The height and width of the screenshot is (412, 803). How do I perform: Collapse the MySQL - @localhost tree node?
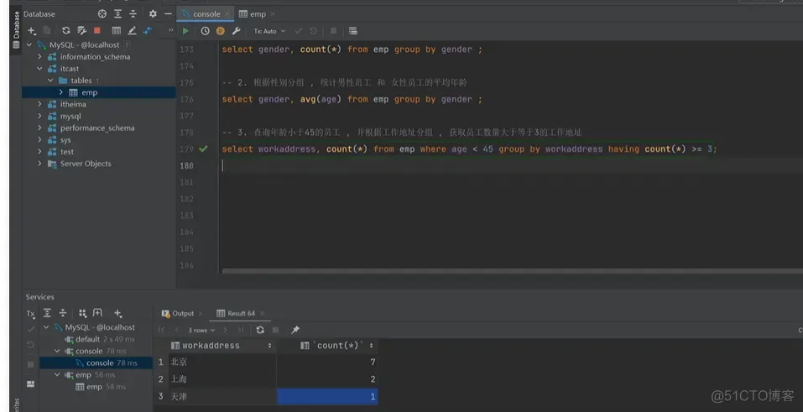click(29, 44)
